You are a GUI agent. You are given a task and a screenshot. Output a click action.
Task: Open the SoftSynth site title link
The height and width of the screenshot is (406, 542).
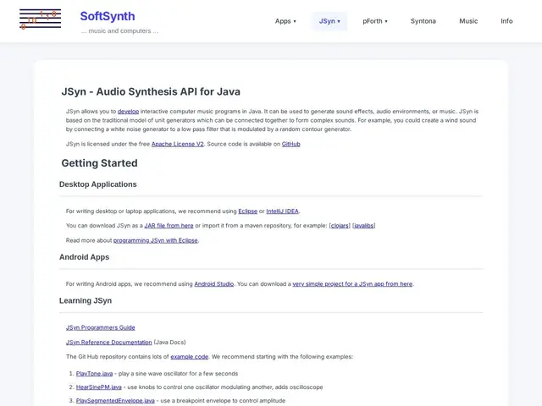(108, 16)
